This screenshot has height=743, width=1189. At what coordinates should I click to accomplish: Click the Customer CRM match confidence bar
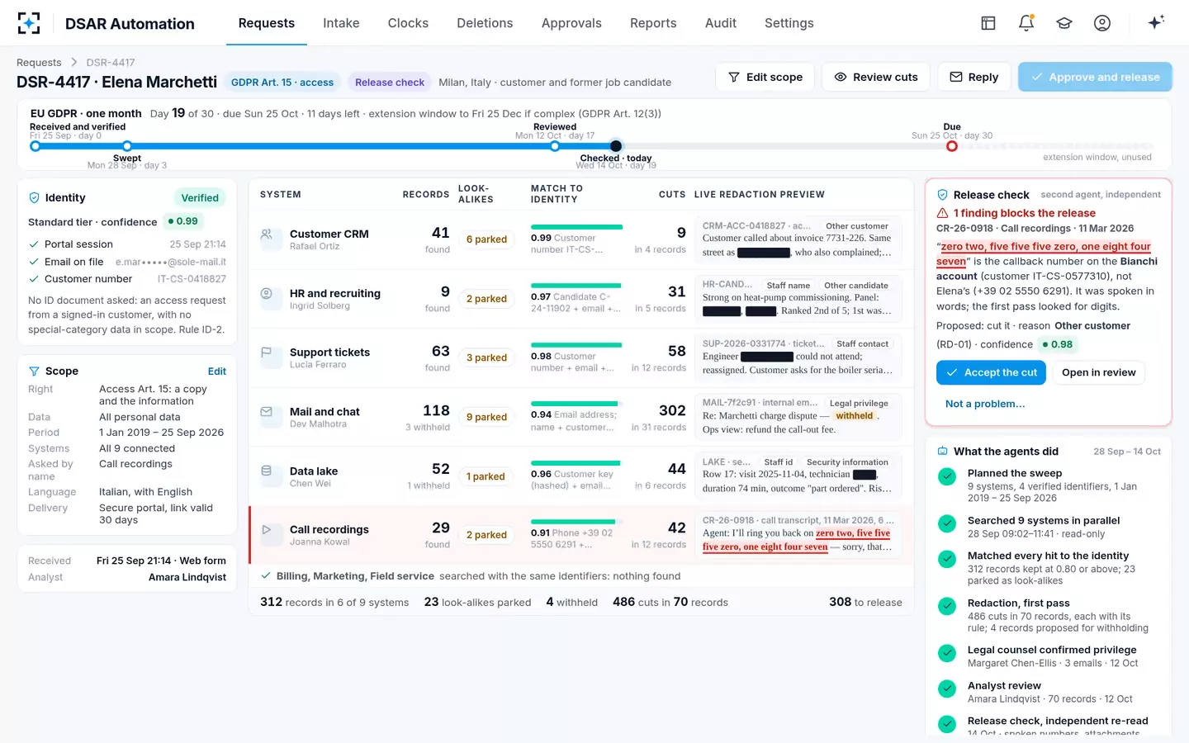pos(576,227)
